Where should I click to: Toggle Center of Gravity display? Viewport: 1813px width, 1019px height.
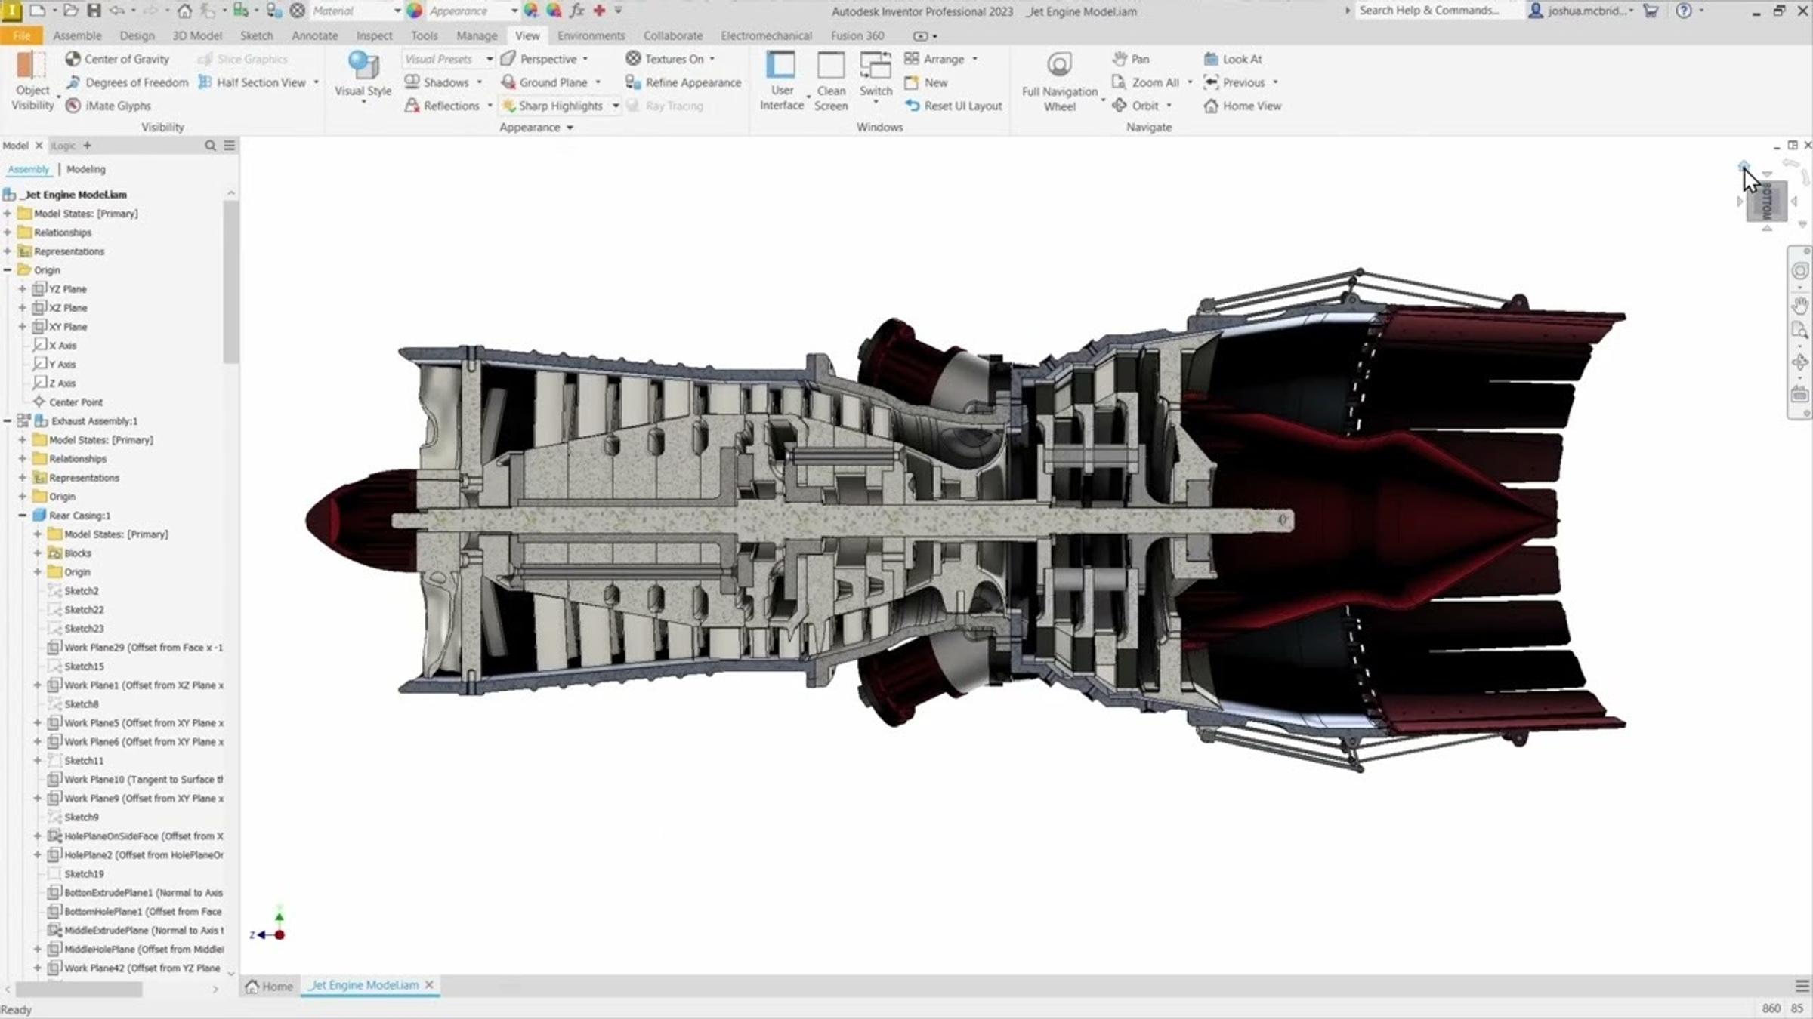(x=117, y=59)
